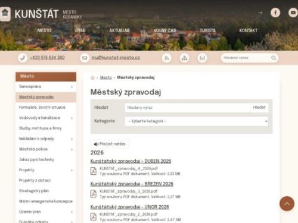Open the sitemap icon
Viewport: 298px width, 223px height.
185,58
